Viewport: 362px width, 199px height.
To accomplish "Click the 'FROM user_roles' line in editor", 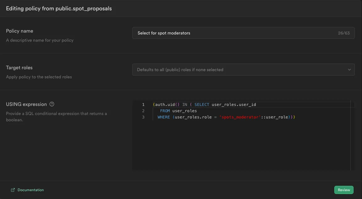I will coord(178,111).
